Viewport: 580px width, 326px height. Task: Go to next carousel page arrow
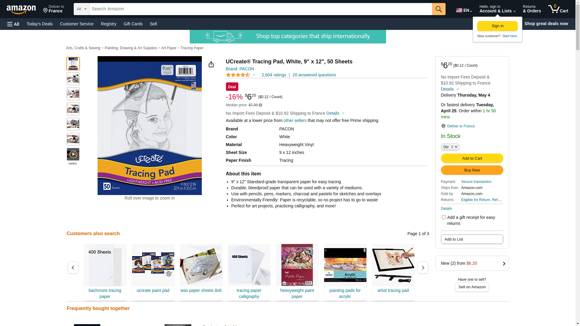[423, 268]
